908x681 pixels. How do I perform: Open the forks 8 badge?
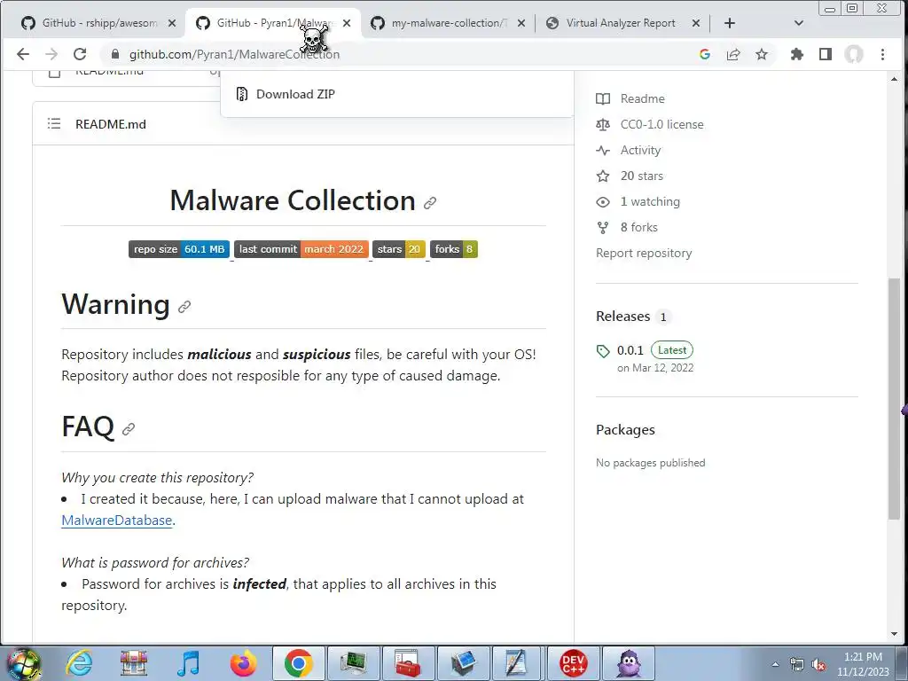pos(454,249)
